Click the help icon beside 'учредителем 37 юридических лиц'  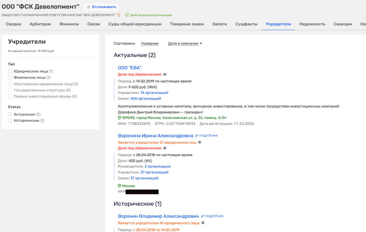pyautogui.click(x=200, y=142)
